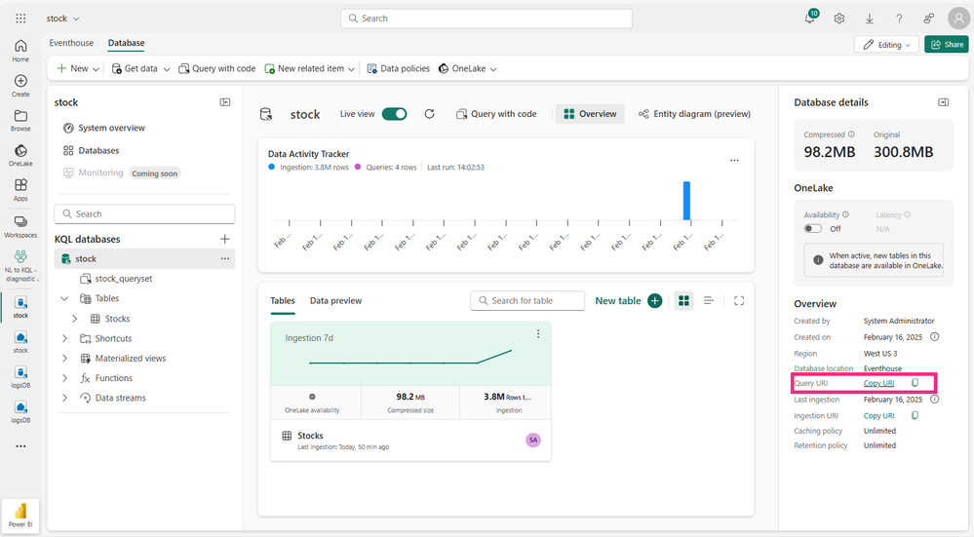Open Stocks table card more options
Screen dimensions: 974x537
tap(538, 334)
